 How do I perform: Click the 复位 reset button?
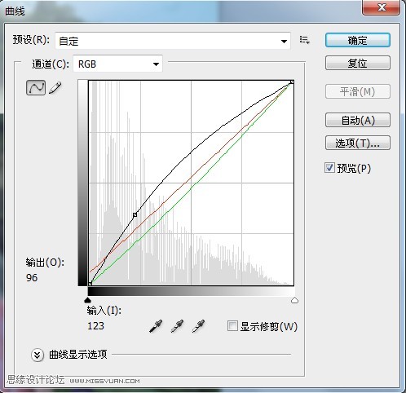[x=358, y=63]
